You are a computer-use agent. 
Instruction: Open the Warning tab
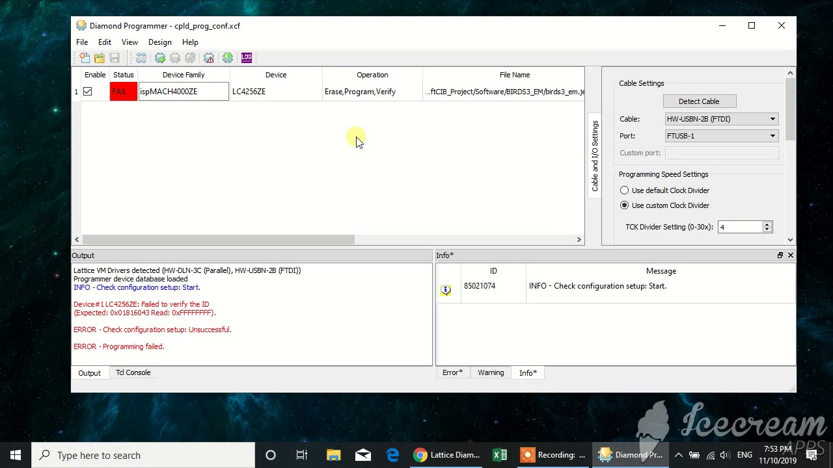point(491,372)
